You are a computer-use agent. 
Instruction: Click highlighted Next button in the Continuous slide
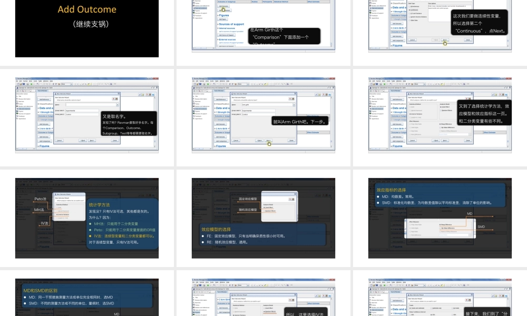(445, 40)
